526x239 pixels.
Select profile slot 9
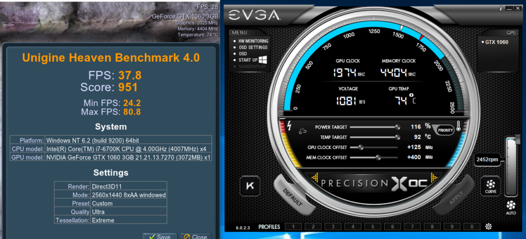pyautogui.click(x=452, y=227)
